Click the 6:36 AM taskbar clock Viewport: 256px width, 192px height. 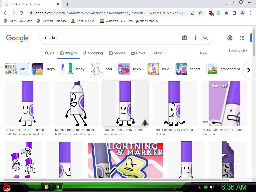point(234,187)
